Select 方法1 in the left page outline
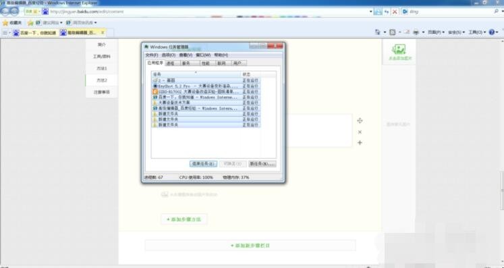The image size is (504, 268). tap(102, 69)
